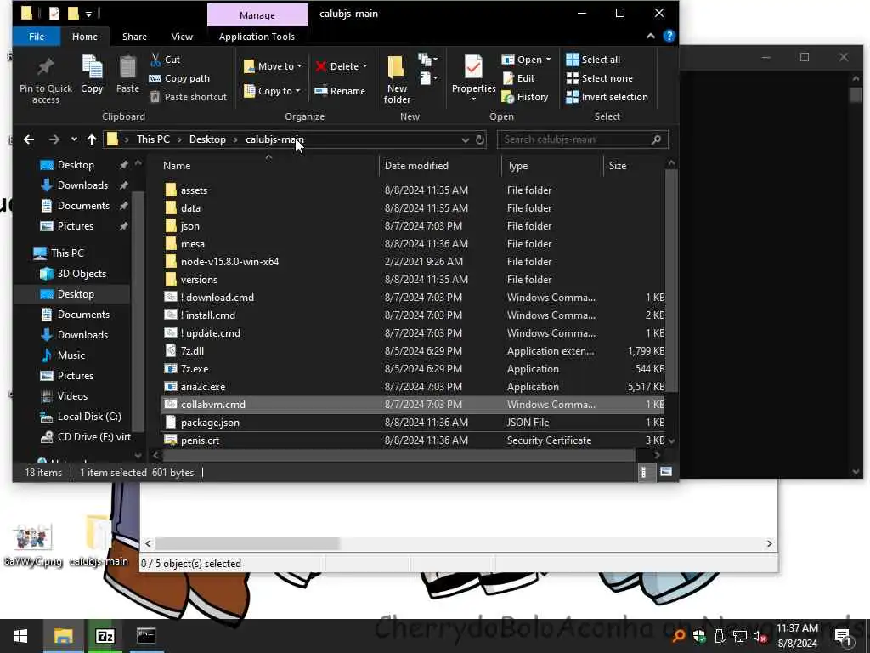Image resolution: width=870 pixels, height=653 pixels.
Task: Expand the Open button dropdown arrow
Action: tap(548, 60)
